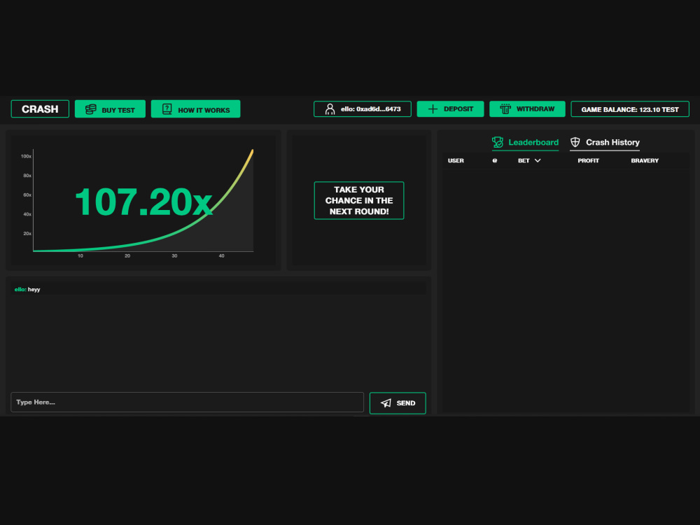
Task: Open the Crash History tab
Action: 612,143
